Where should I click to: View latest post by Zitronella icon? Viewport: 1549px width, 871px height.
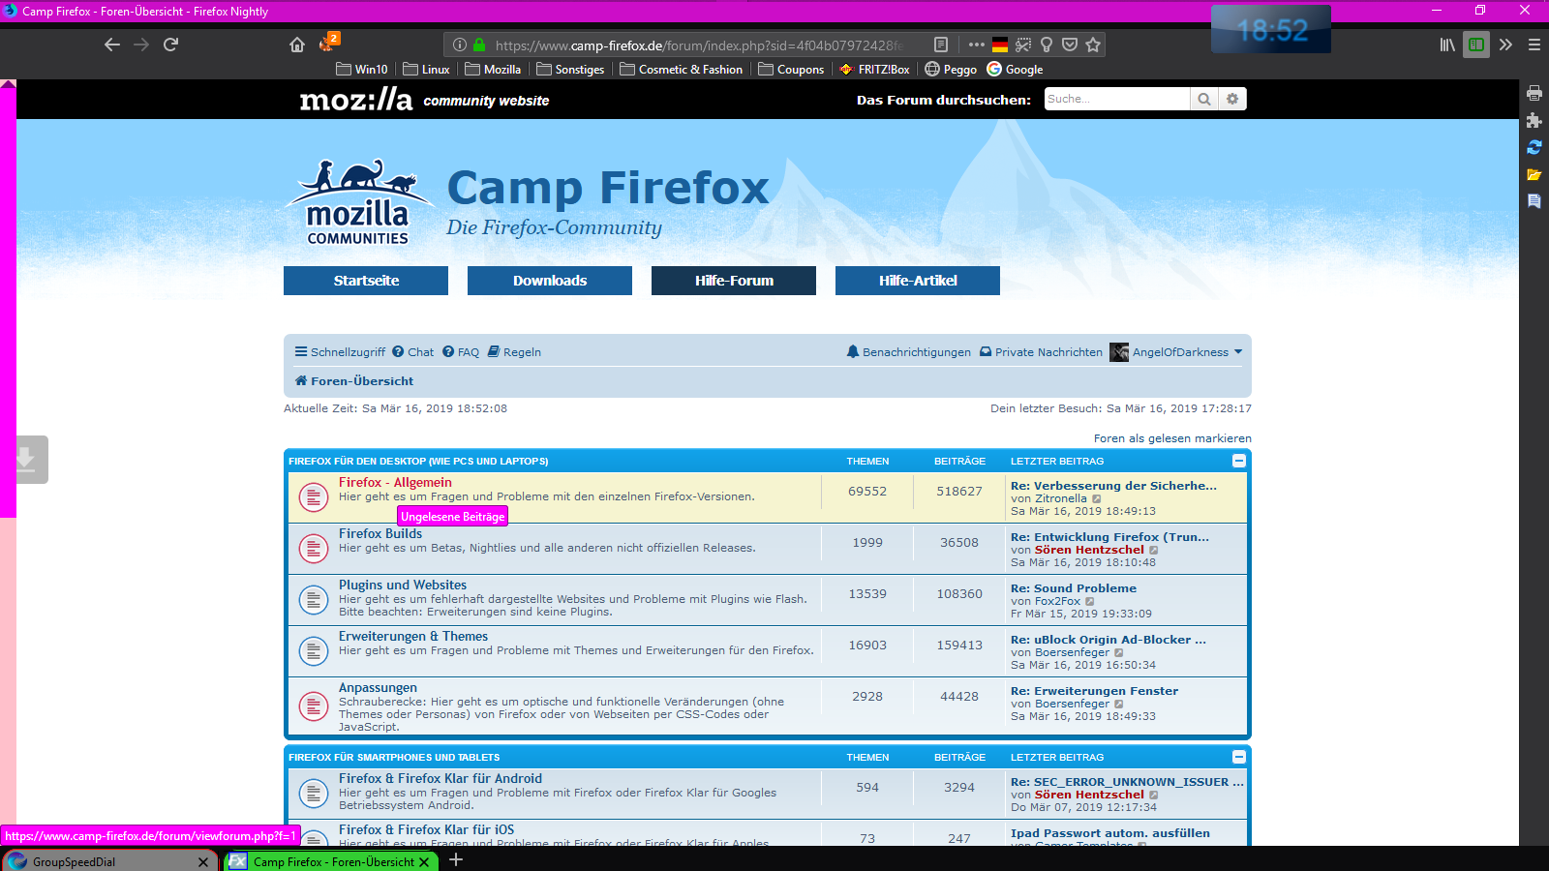click(x=1097, y=499)
